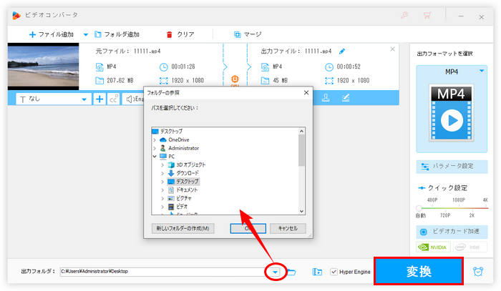Select ドキュメント folder
The height and width of the screenshot is (291, 501).
pos(187,190)
